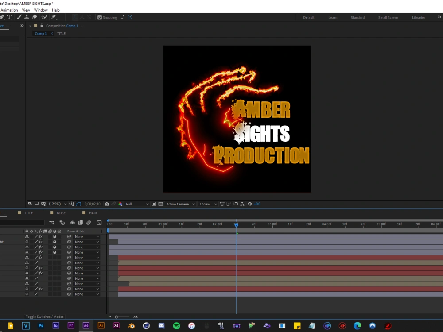
Task: Switch to the Learn workspace
Action: coord(333,18)
